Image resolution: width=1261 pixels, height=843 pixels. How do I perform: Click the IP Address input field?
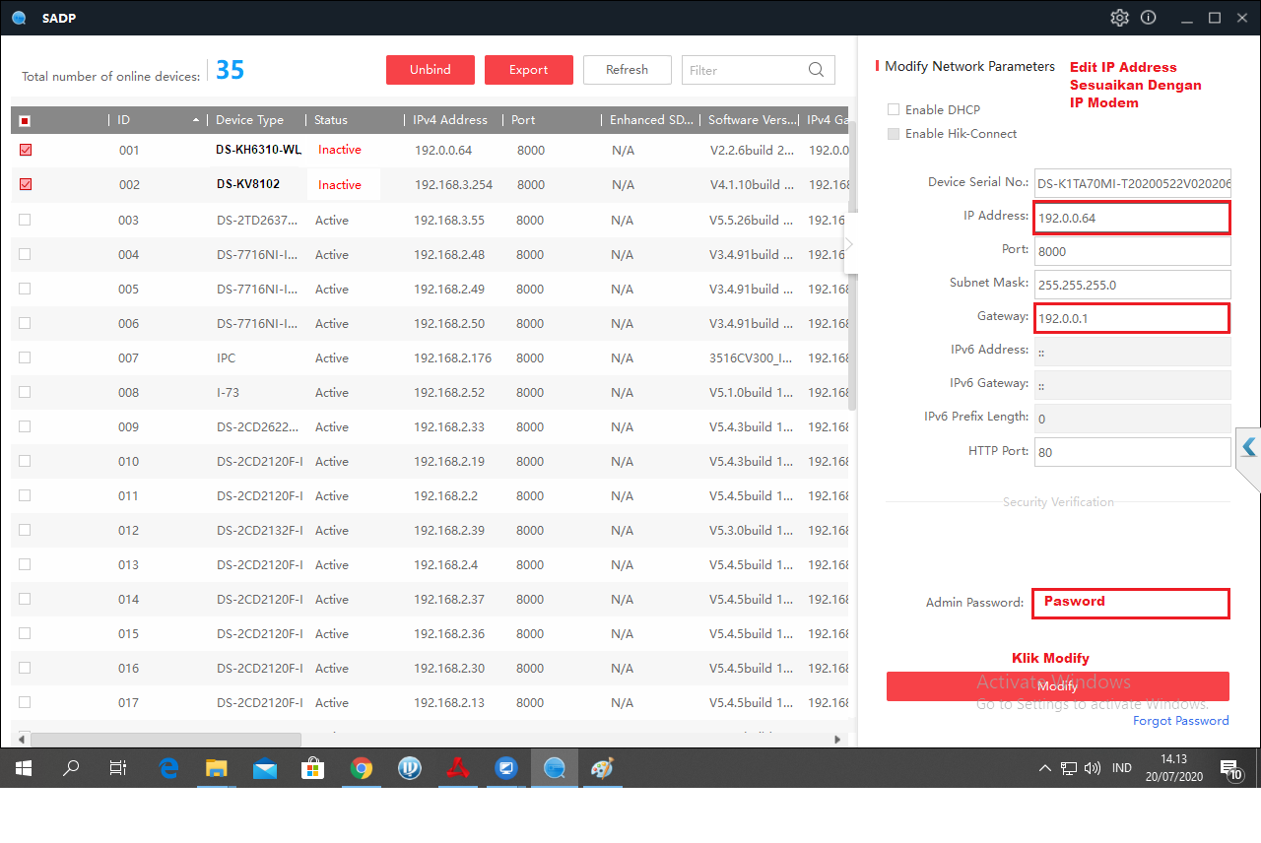click(x=1131, y=218)
